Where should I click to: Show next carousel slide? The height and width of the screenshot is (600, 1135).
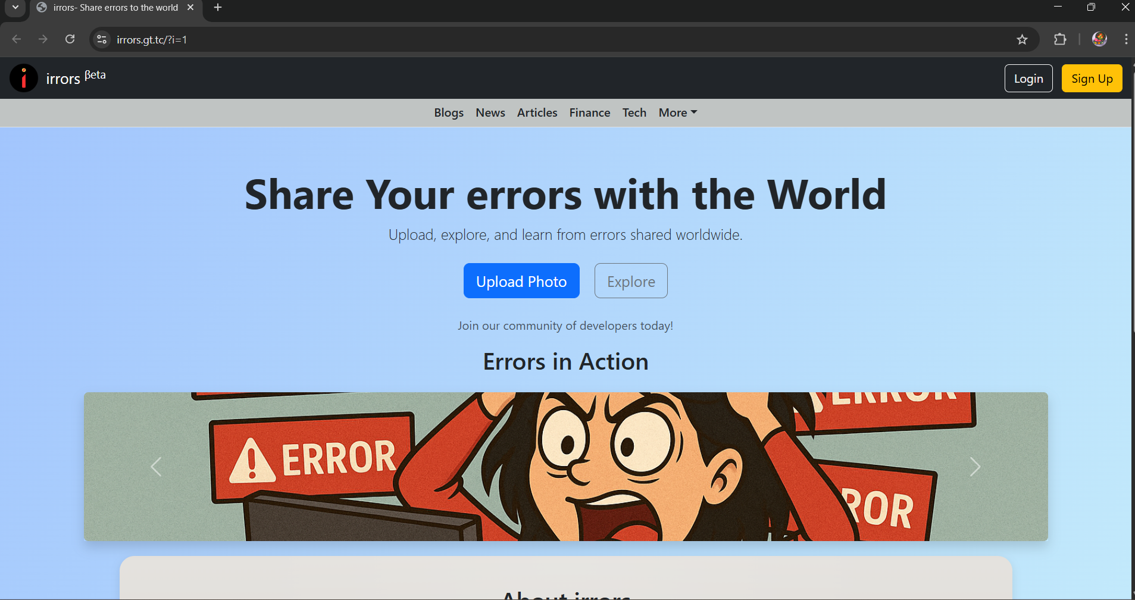point(975,467)
